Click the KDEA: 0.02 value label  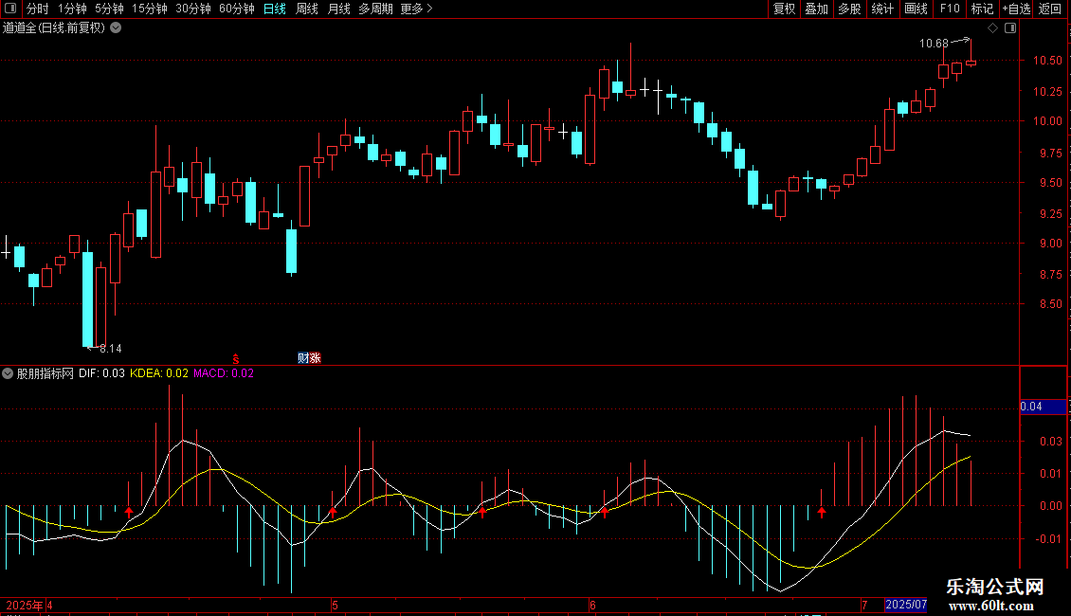(159, 373)
